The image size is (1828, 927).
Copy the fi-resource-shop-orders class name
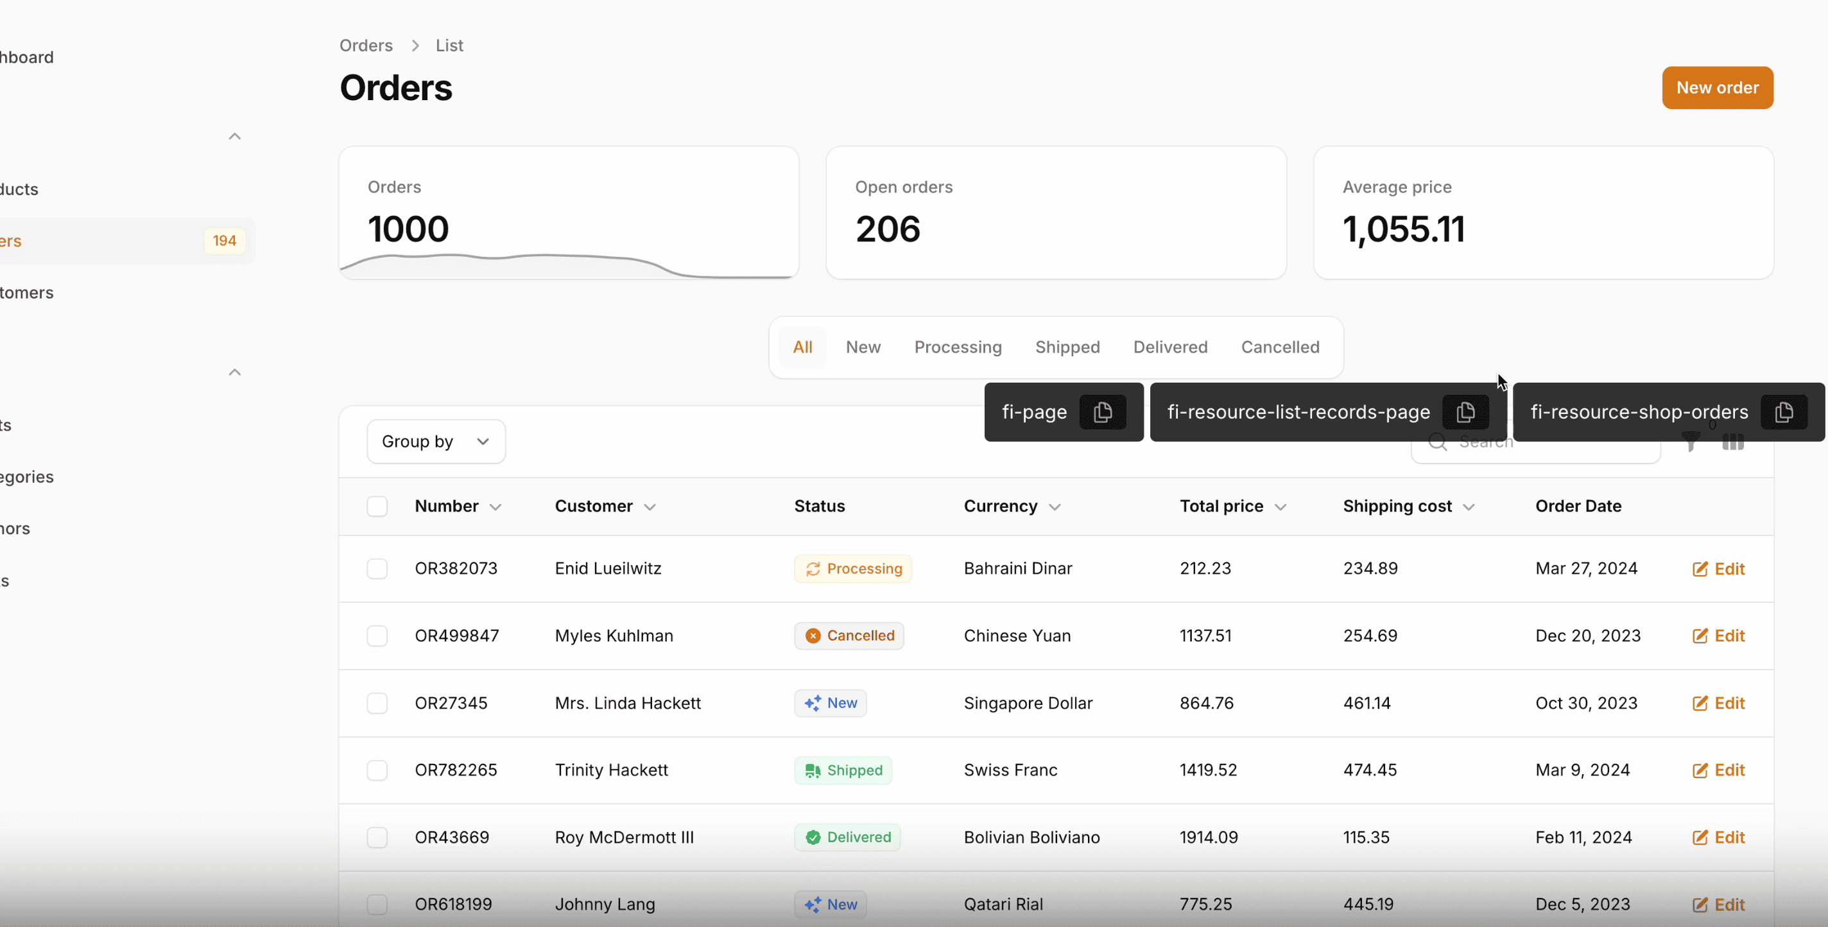click(x=1784, y=412)
